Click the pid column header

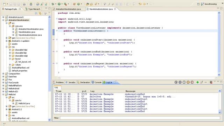coord(85,91)
